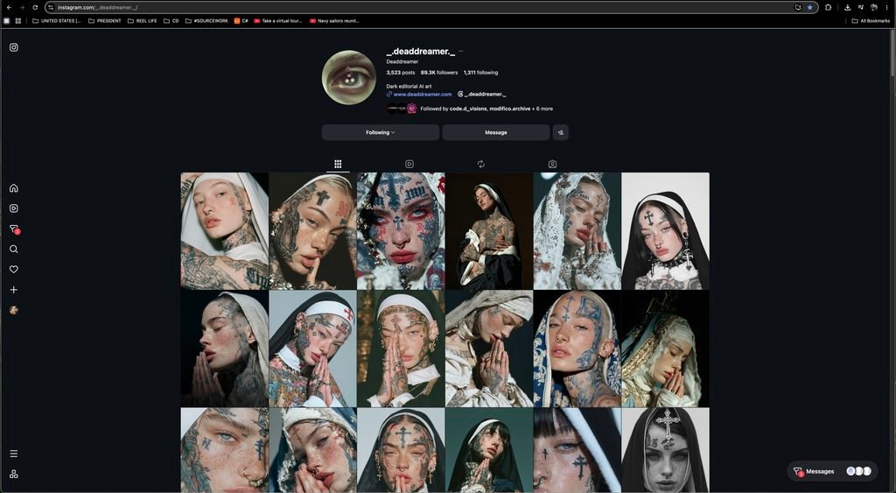896x493 pixels.
Task: Open Notifications heart icon
Action: [x=14, y=270]
